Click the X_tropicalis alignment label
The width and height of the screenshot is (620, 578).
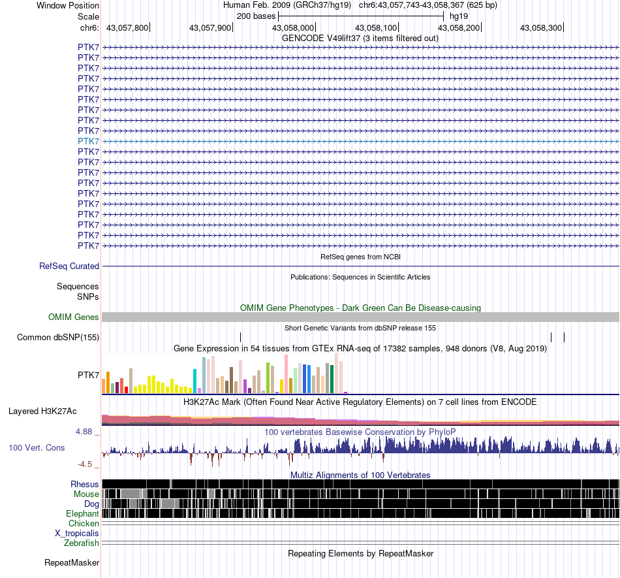77,534
